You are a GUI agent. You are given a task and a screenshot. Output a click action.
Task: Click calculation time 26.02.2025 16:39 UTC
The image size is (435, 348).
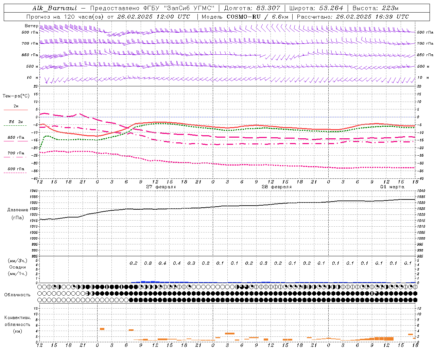click(372, 17)
